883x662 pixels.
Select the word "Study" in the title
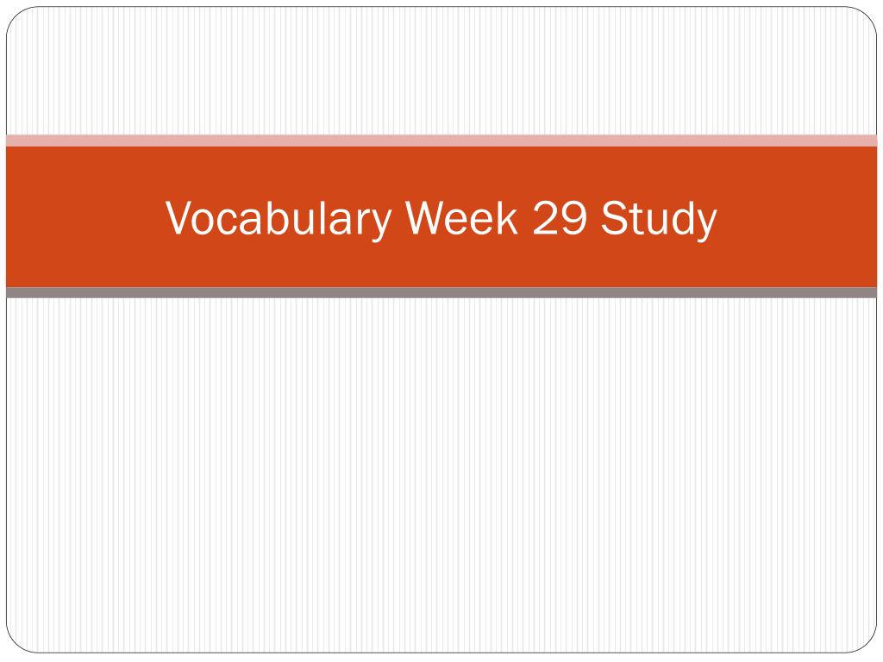[x=659, y=220]
